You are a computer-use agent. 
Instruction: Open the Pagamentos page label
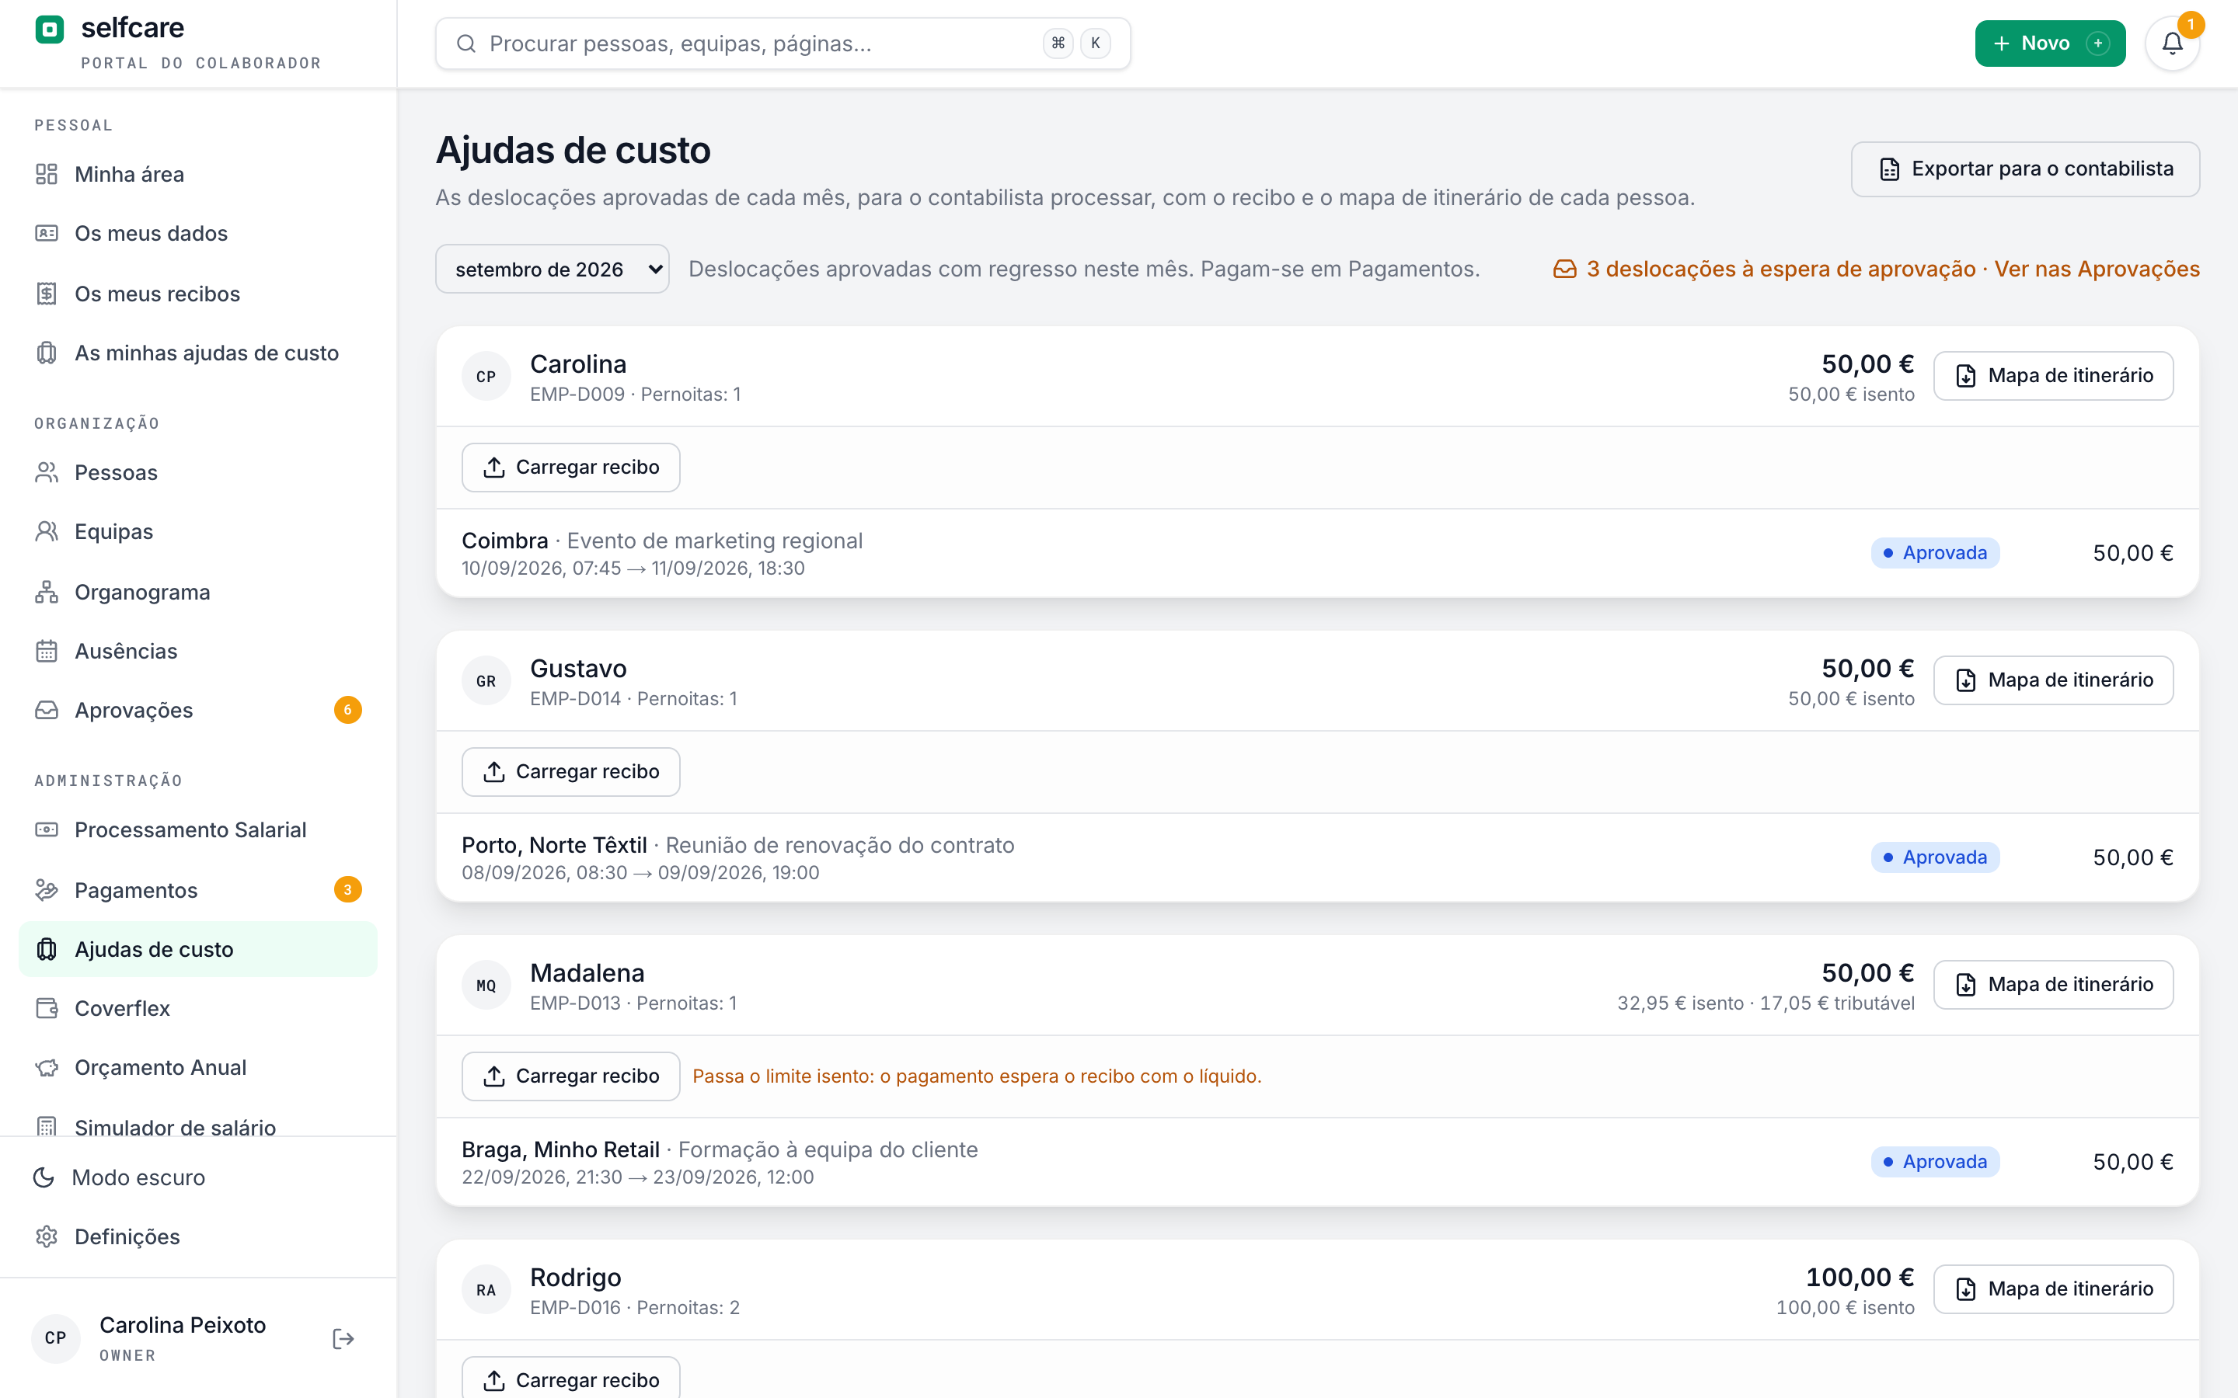(136, 889)
